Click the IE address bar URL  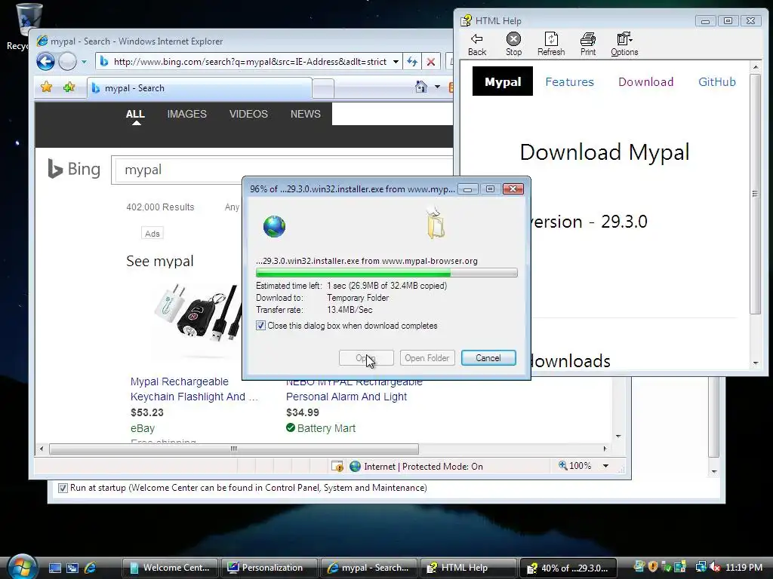coord(250,62)
